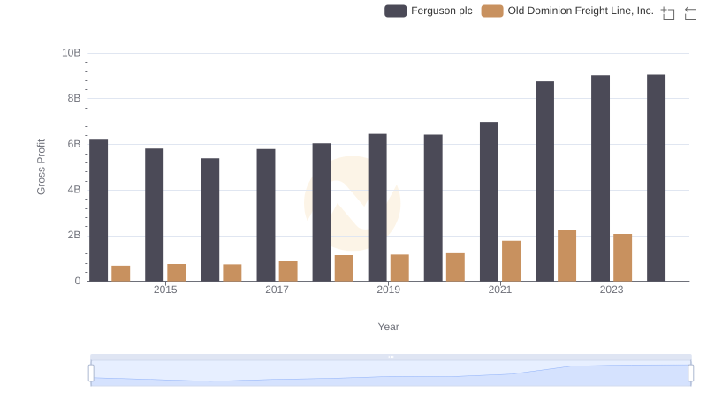
Task: Click the right handle of range slider
Action: pos(691,373)
